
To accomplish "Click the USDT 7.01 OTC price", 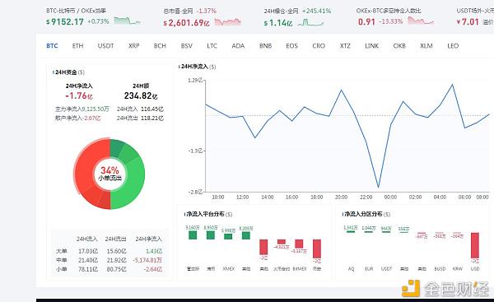I will tap(470, 21).
